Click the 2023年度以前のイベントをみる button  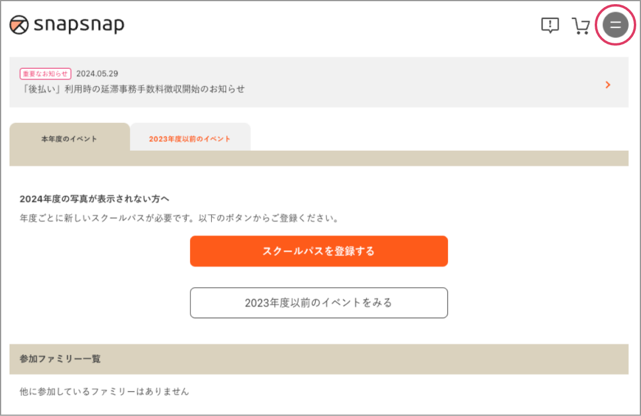click(319, 303)
